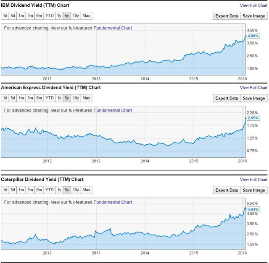Viewport: 269px width, 263px height.
Task: Click the Caterpillar Dividend Yield (TTM) Chart heading
Action: [42, 180]
